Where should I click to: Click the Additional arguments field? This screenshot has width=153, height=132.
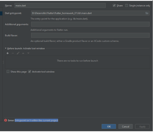pos(90,24)
